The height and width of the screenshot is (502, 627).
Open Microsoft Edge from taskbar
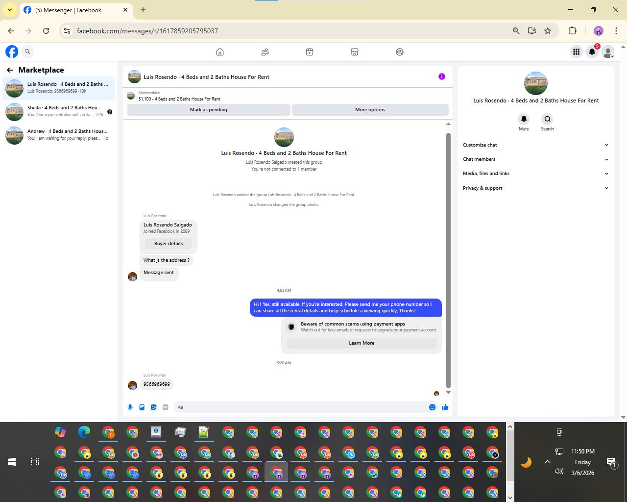pyautogui.click(x=84, y=432)
